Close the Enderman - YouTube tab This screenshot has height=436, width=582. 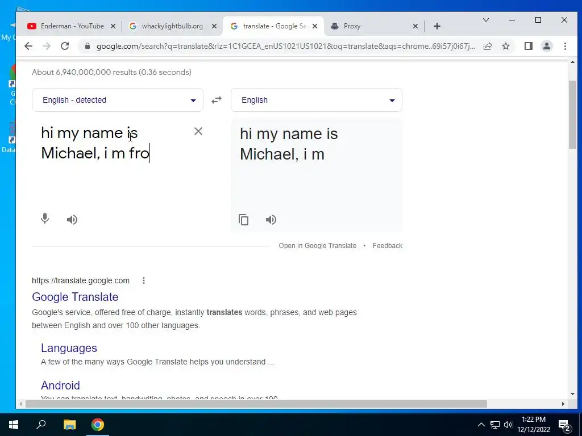(x=113, y=26)
